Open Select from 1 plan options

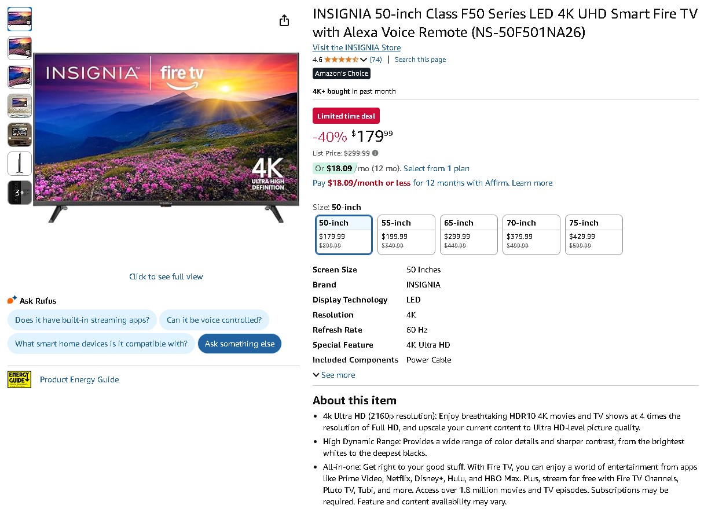[x=437, y=168]
